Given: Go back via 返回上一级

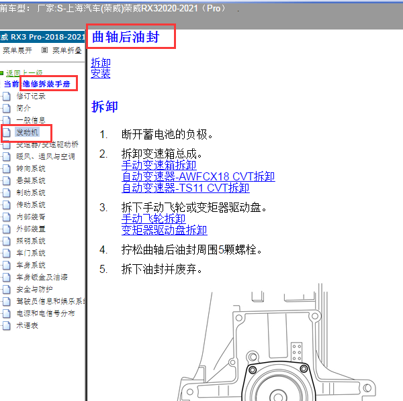Looking at the screenshot, I should click(x=24, y=73).
